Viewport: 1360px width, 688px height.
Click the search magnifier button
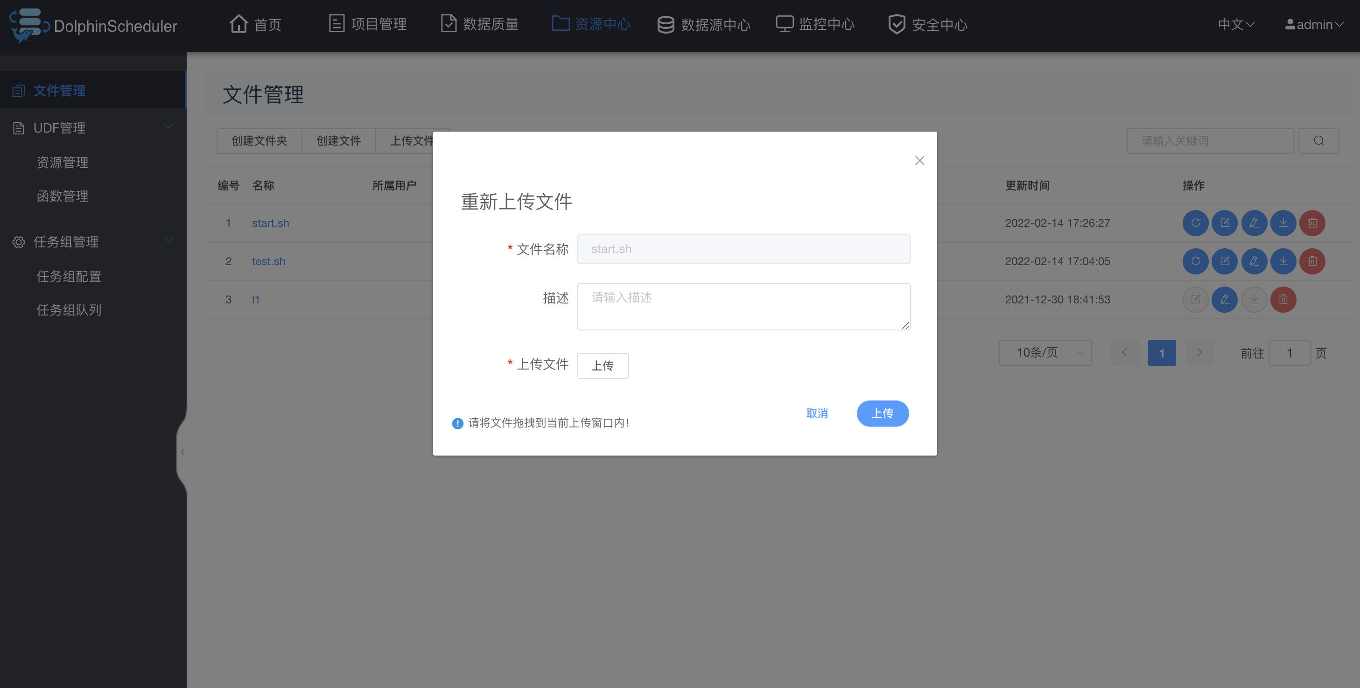tap(1318, 140)
